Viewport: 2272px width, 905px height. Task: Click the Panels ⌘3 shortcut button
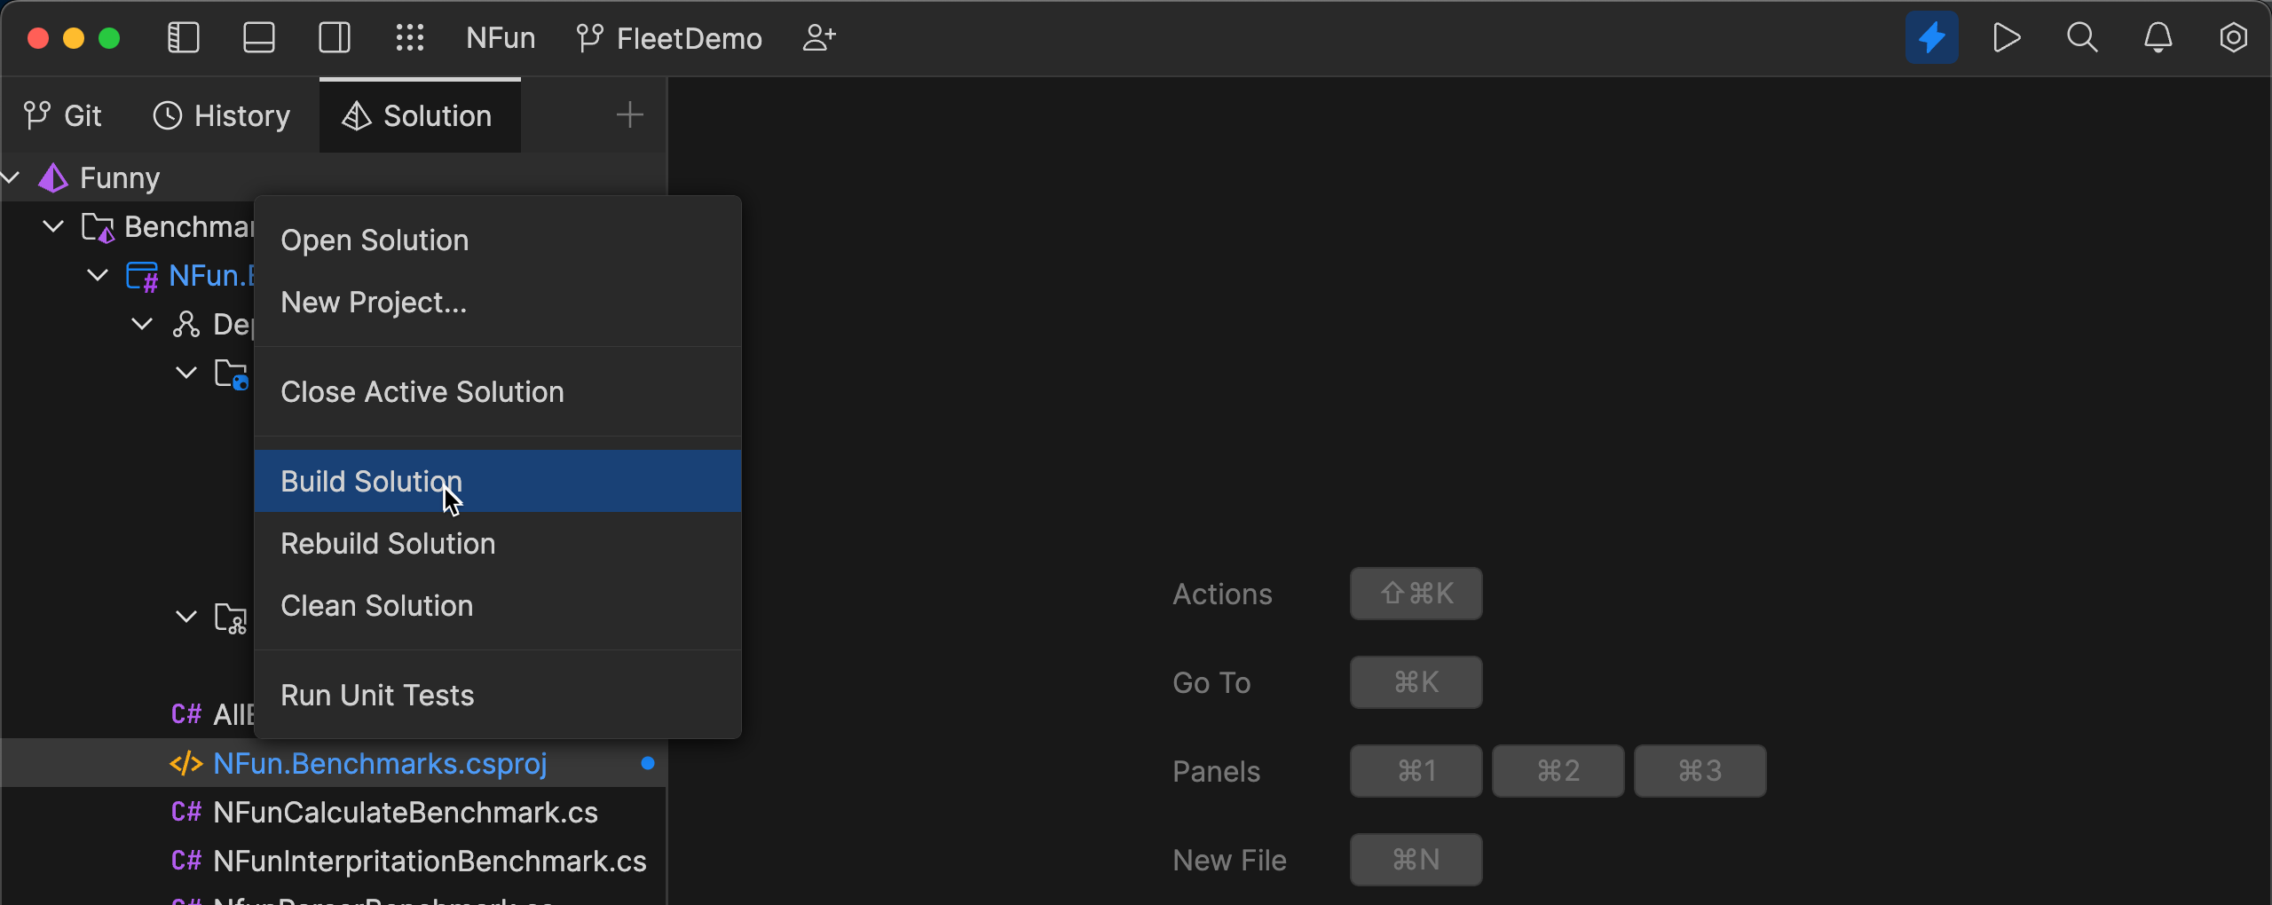[1700, 771]
